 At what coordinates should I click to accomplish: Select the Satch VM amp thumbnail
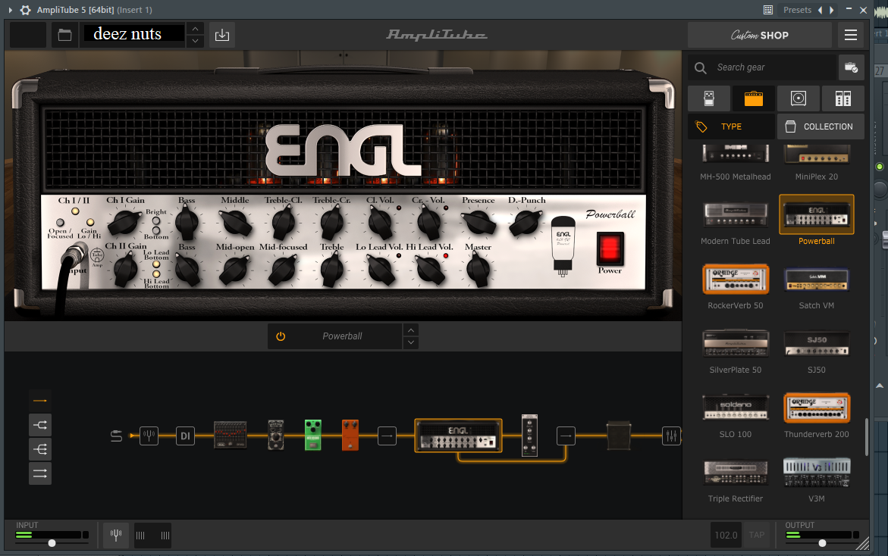[817, 280]
